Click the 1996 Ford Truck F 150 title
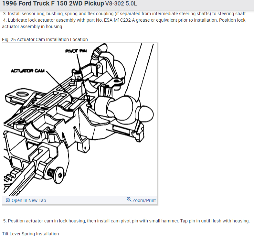The image size is (254, 236). (x=53, y=3)
